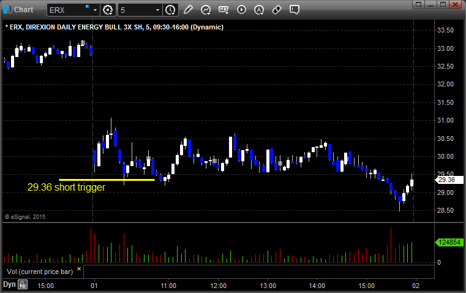This screenshot has height=293, width=466.
Task: Open the circled A alerts menu
Action: [259, 10]
